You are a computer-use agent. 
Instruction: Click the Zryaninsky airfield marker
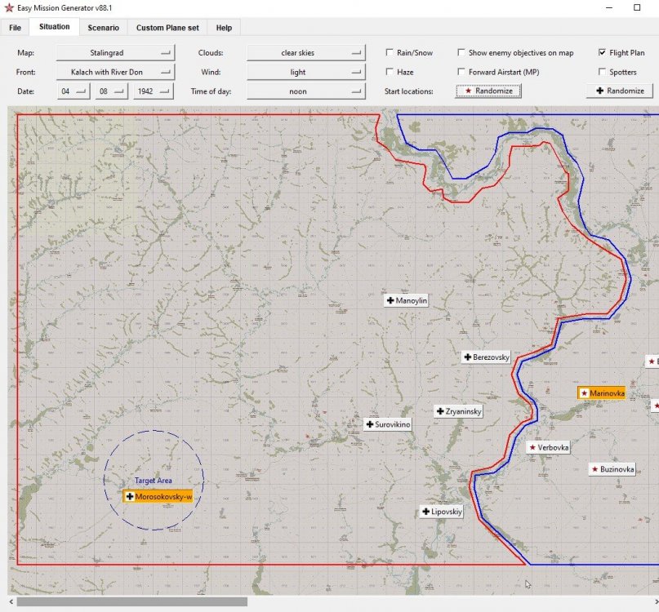coord(458,411)
